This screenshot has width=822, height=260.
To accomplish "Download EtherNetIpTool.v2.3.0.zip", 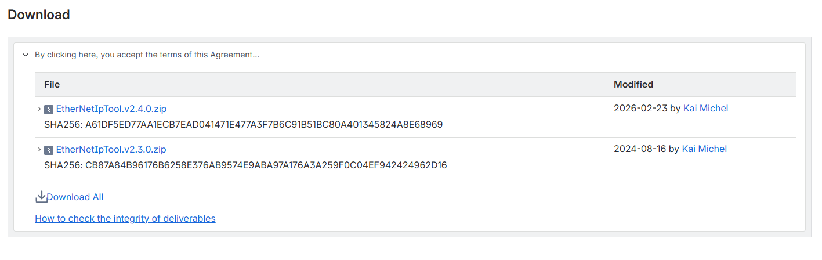I will pyautogui.click(x=111, y=149).
